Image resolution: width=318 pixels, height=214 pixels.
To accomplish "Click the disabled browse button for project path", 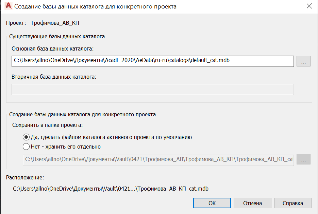I will click(303, 159).
